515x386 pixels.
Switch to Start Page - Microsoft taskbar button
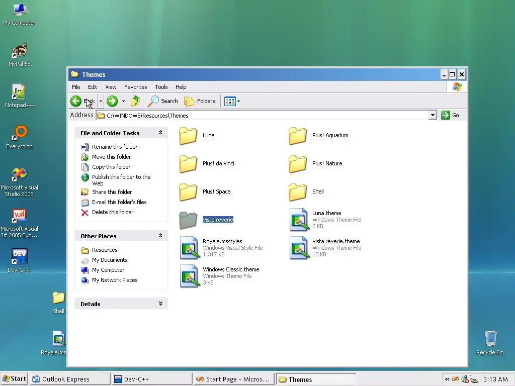(234, 379)
